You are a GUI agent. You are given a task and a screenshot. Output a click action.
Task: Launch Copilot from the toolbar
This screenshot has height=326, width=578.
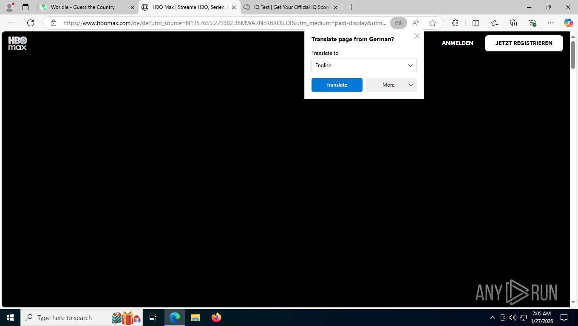tap(568, 23)
